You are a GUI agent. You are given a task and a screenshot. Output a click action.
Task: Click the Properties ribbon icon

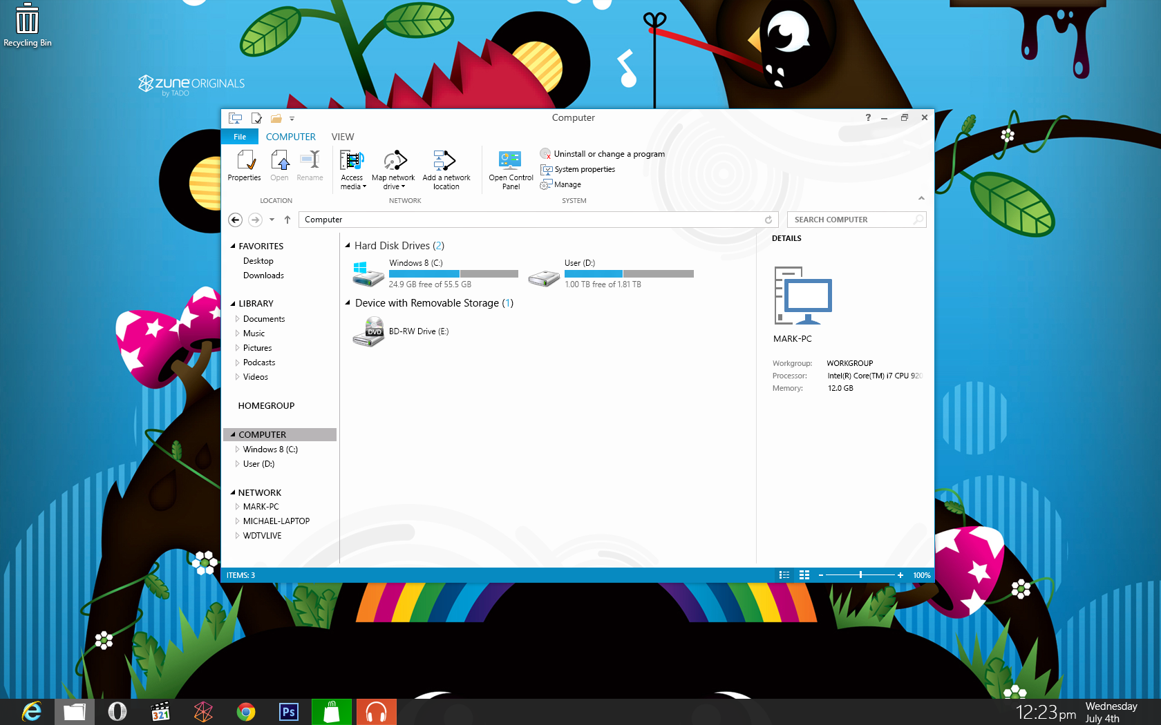point(245,161)
